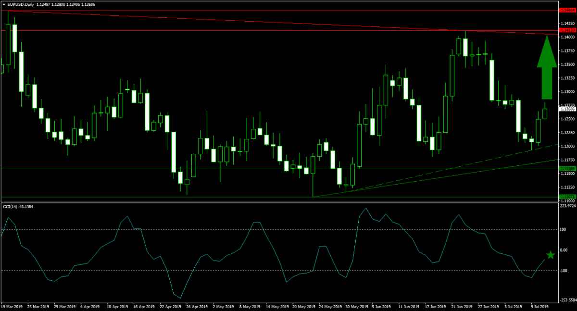Click the 1.14000 price scale value

pyautogui.click(x=568, y=37)
